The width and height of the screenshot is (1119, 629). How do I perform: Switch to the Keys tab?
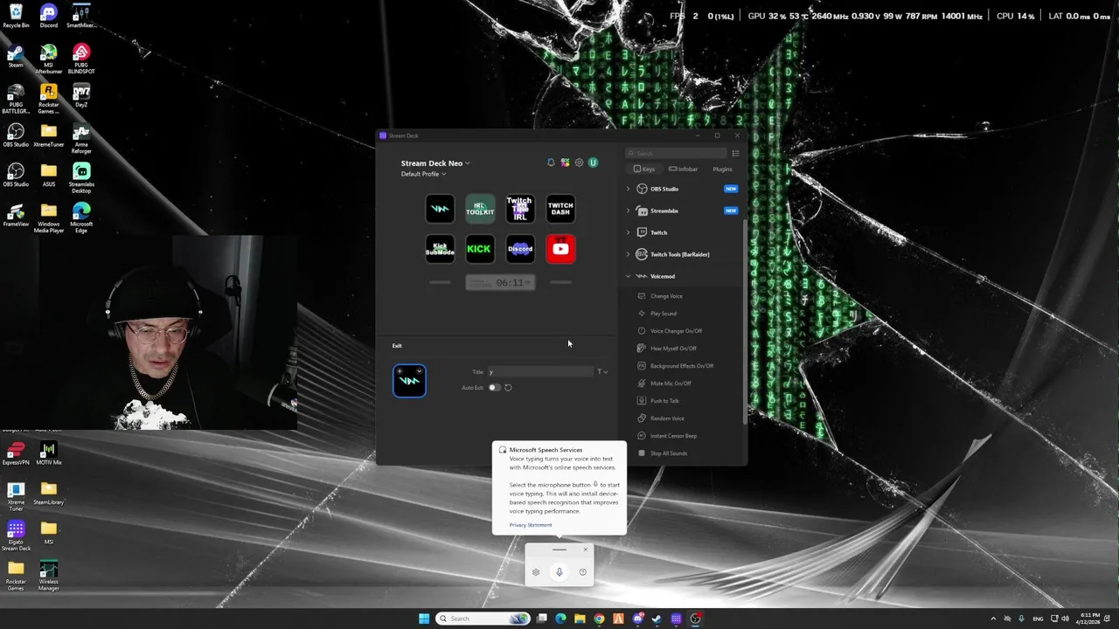[x=644, y=169]
